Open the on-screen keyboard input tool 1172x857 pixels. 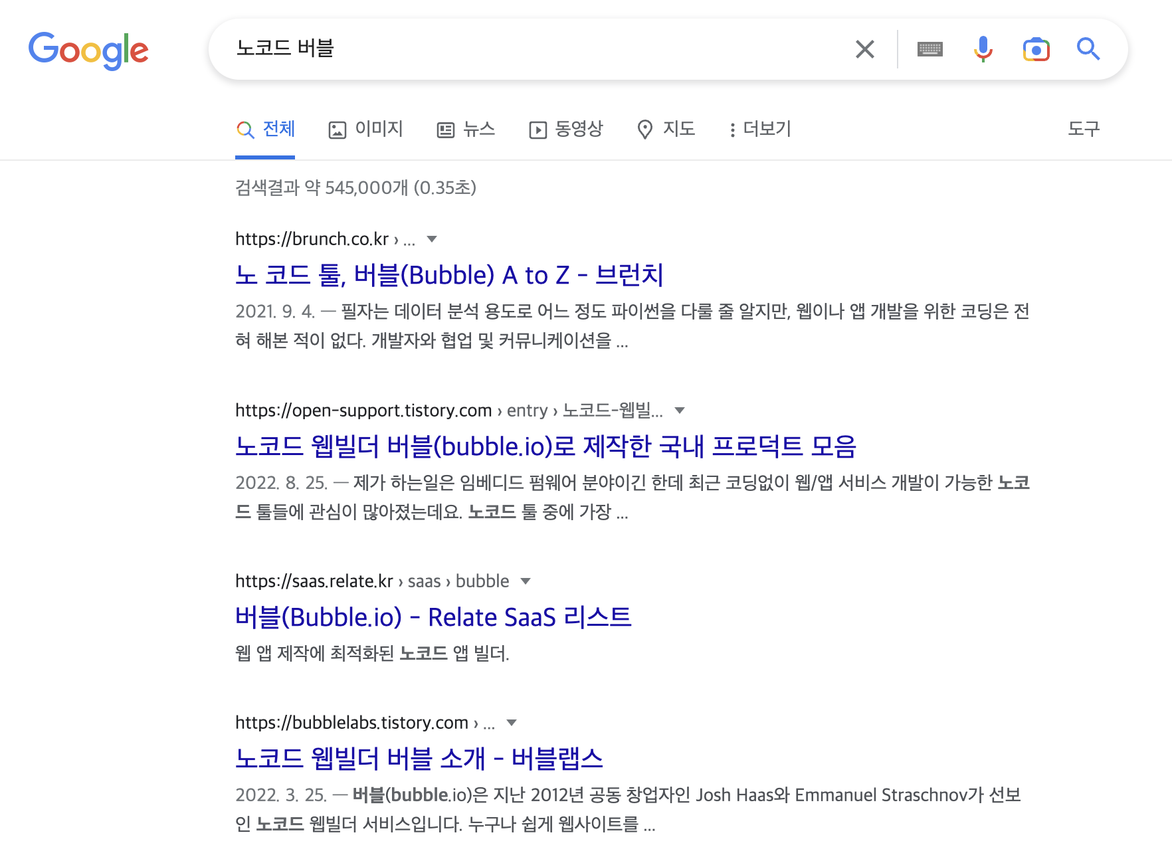[x=929, y=49]
